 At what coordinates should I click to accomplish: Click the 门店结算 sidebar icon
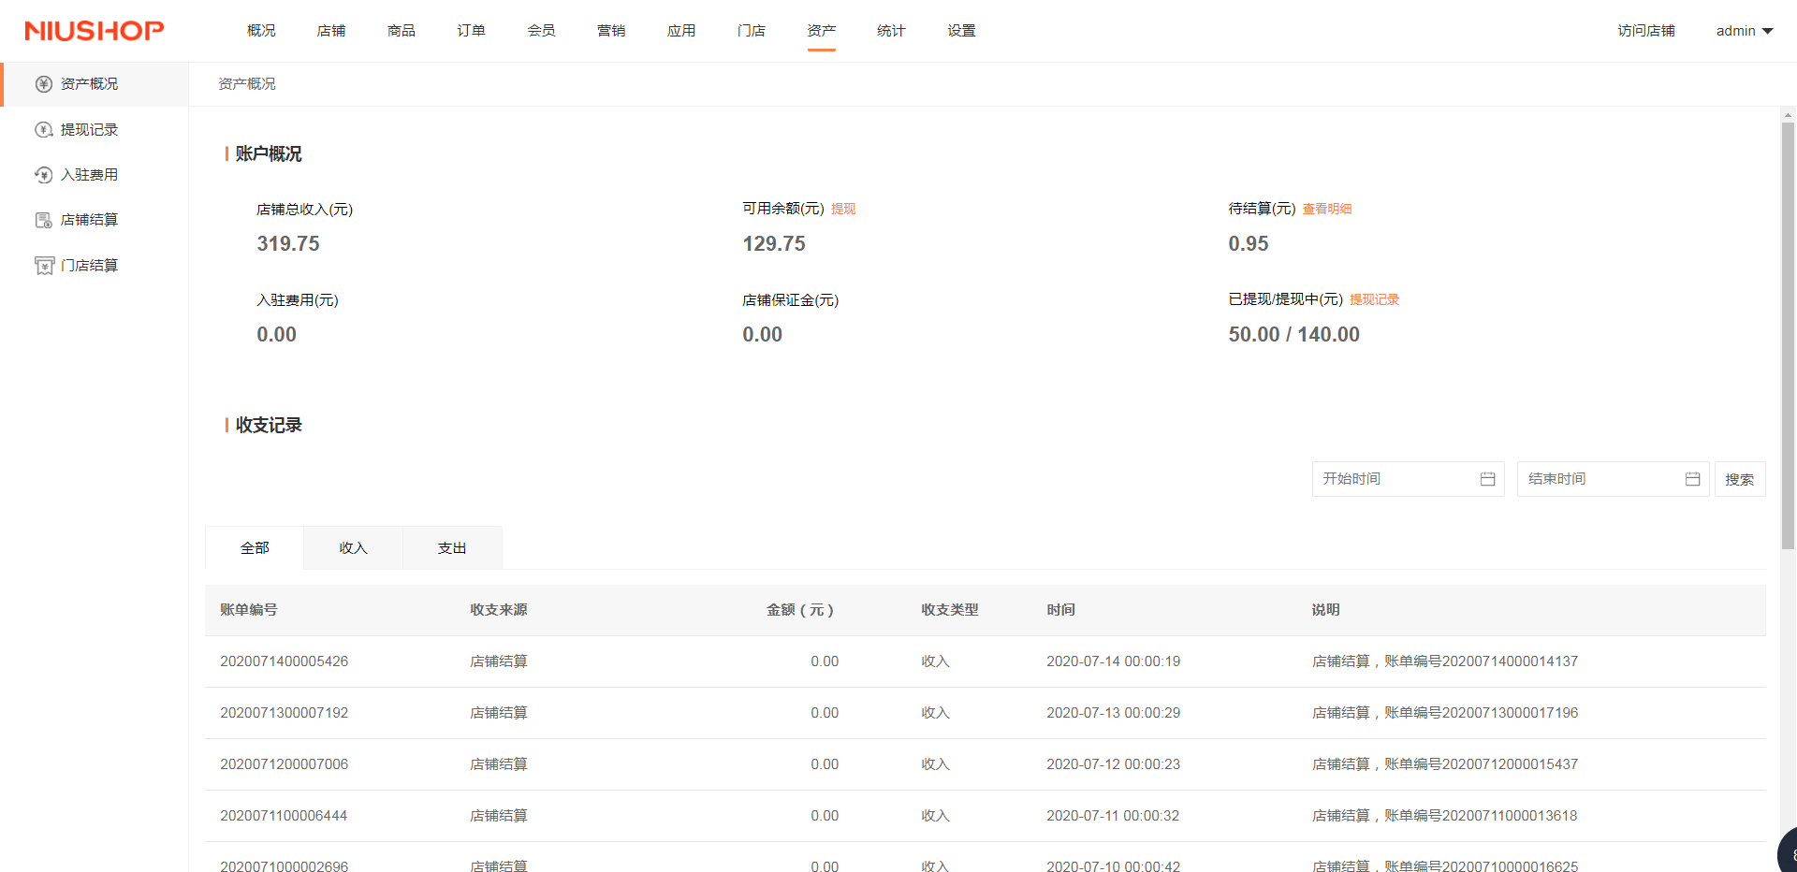click(44, 266)
